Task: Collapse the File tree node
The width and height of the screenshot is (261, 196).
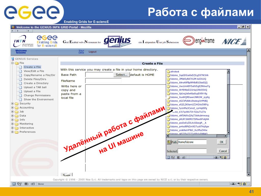Action: (x=12, y=63)
